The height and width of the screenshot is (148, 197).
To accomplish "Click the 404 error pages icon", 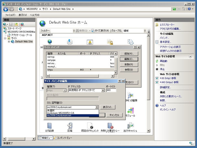I will point(90,42).
